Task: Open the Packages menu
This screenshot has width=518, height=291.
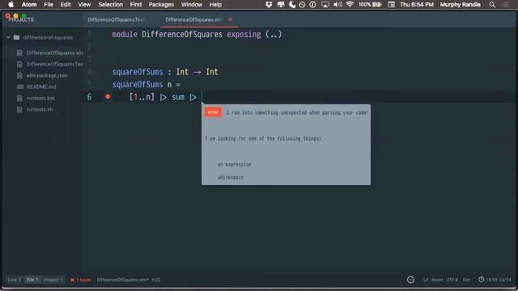Action: tap(161, 5)
